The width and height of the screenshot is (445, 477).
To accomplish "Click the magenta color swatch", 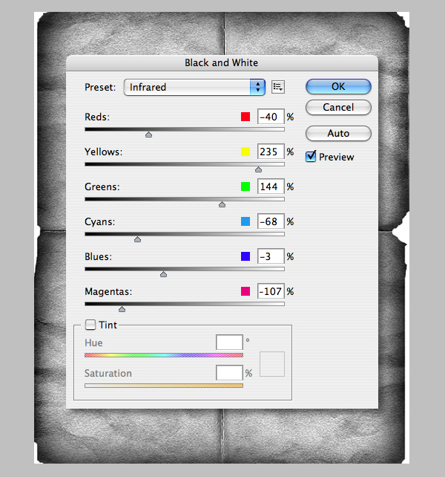I will (x=245, y=291).
